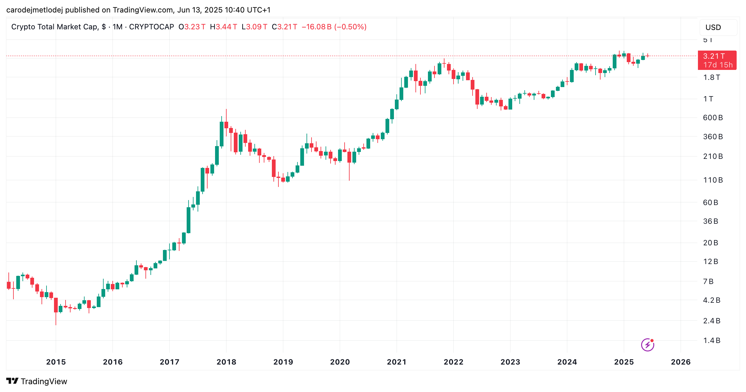Click the purple lightning bolt icon
Viewport: 746px width, 392px height.
[x=647, y=345]
